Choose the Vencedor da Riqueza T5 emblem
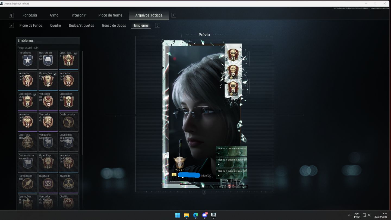This screenshot has height=220, width=391. 48,202
